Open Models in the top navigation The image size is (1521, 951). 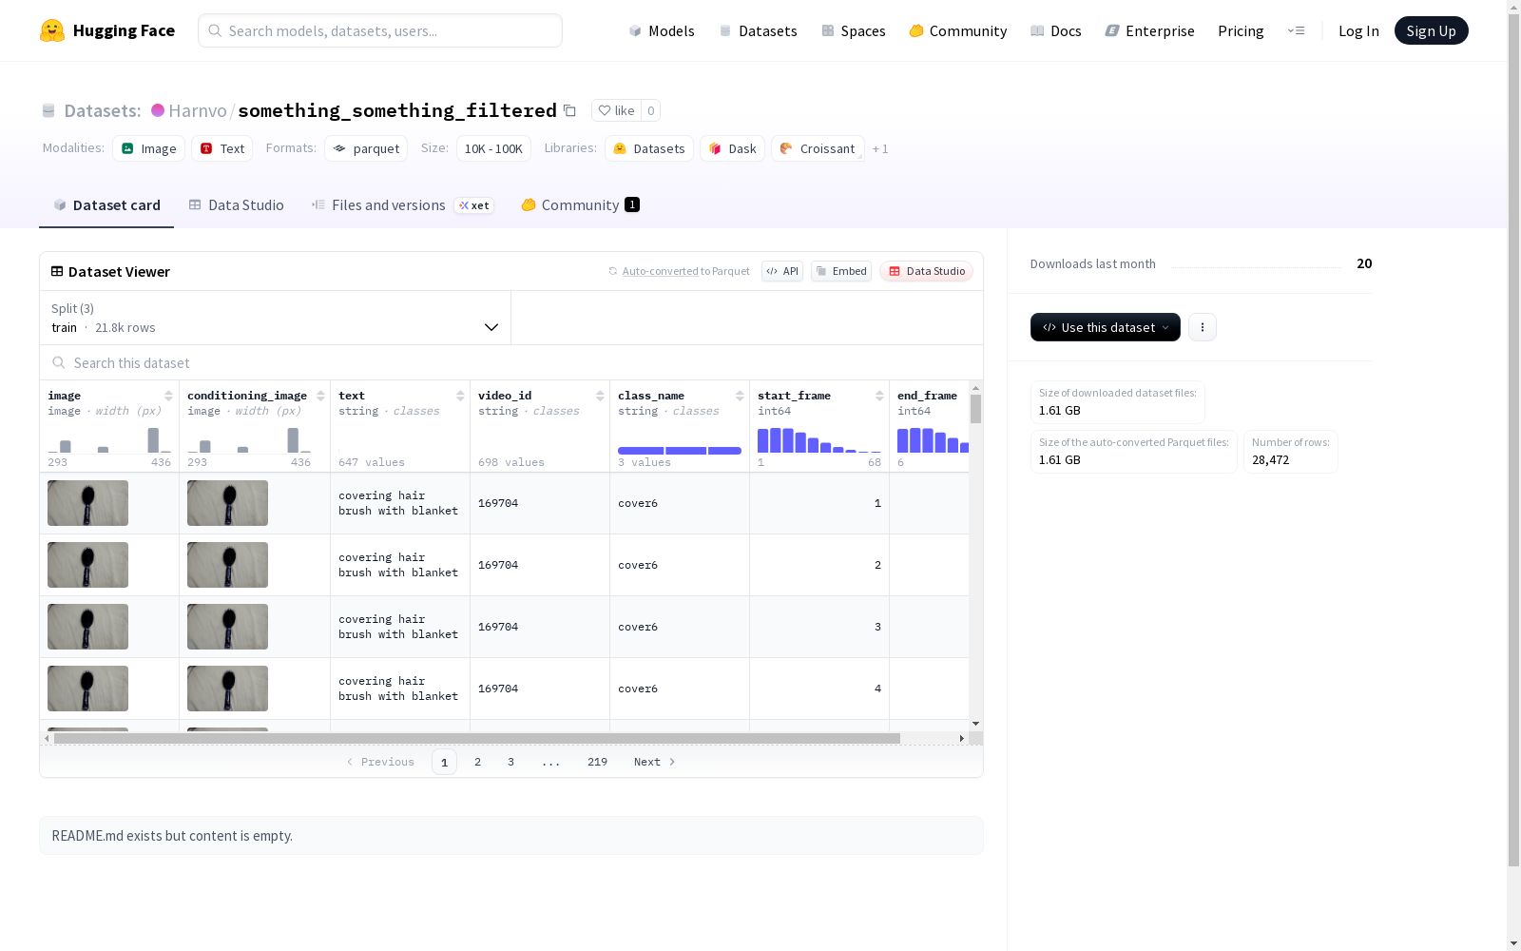point(661,30)
